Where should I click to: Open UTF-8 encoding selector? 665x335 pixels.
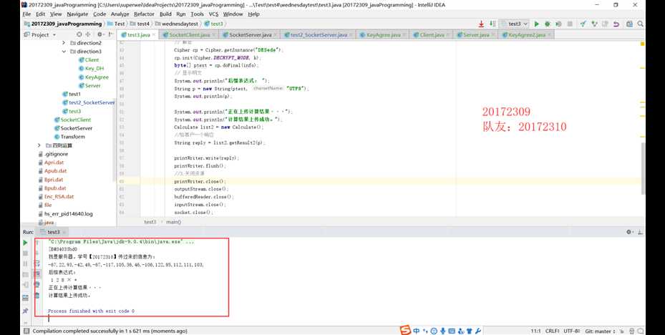click(573, 331)
